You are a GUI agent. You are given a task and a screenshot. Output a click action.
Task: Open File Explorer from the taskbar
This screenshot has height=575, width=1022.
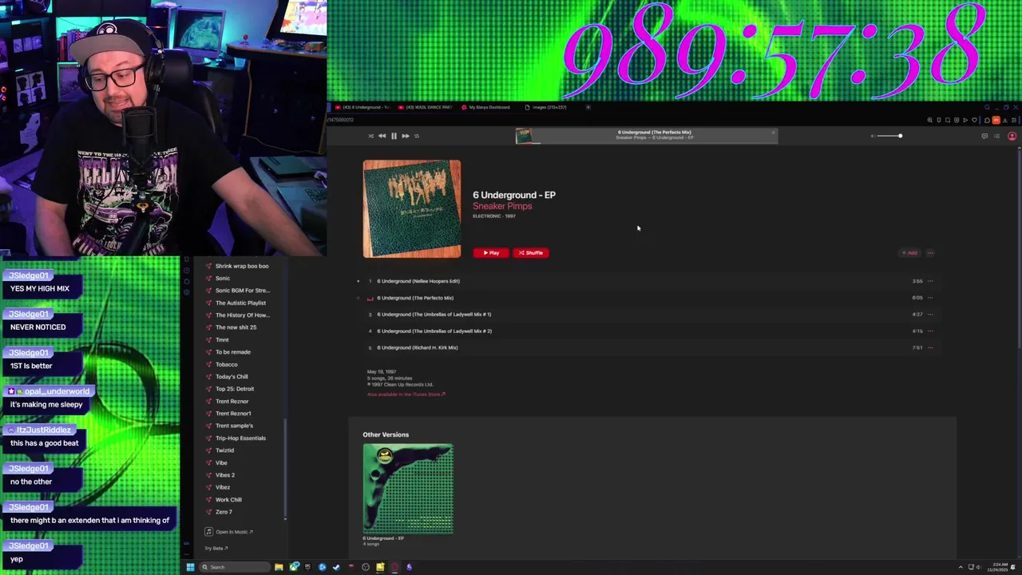[x=279, y=567]
